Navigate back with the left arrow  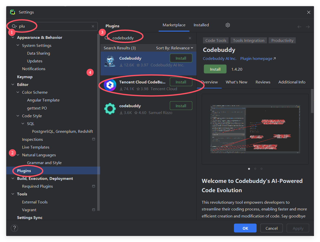point(299,27)
